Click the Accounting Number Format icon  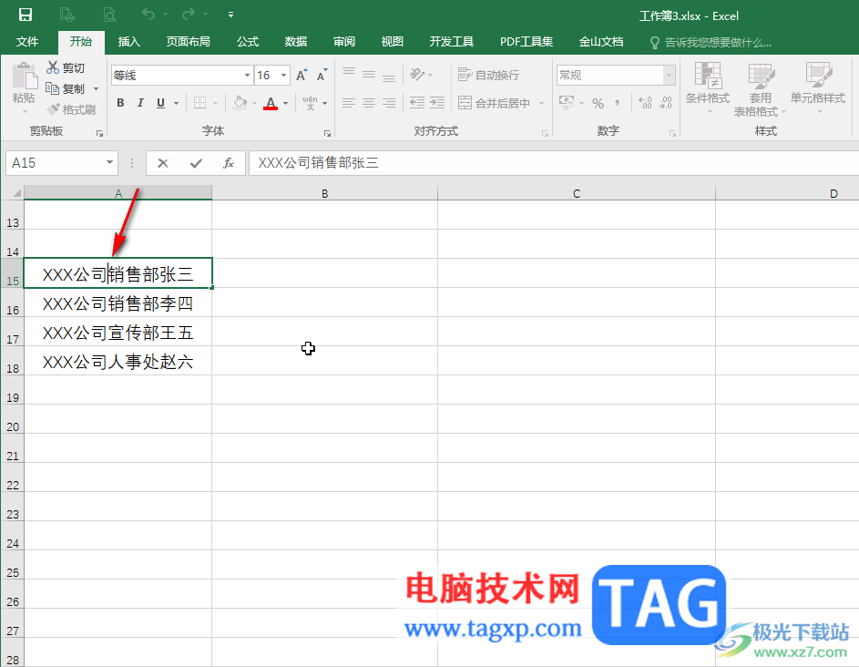tap(567, 102)
